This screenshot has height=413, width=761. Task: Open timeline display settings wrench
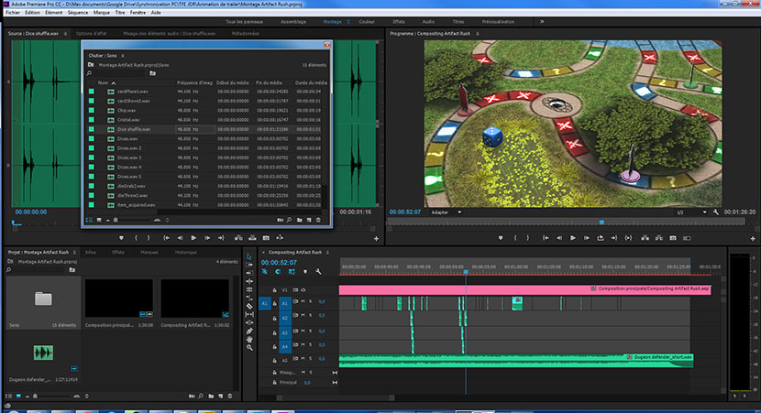click(x=318, y=272)
